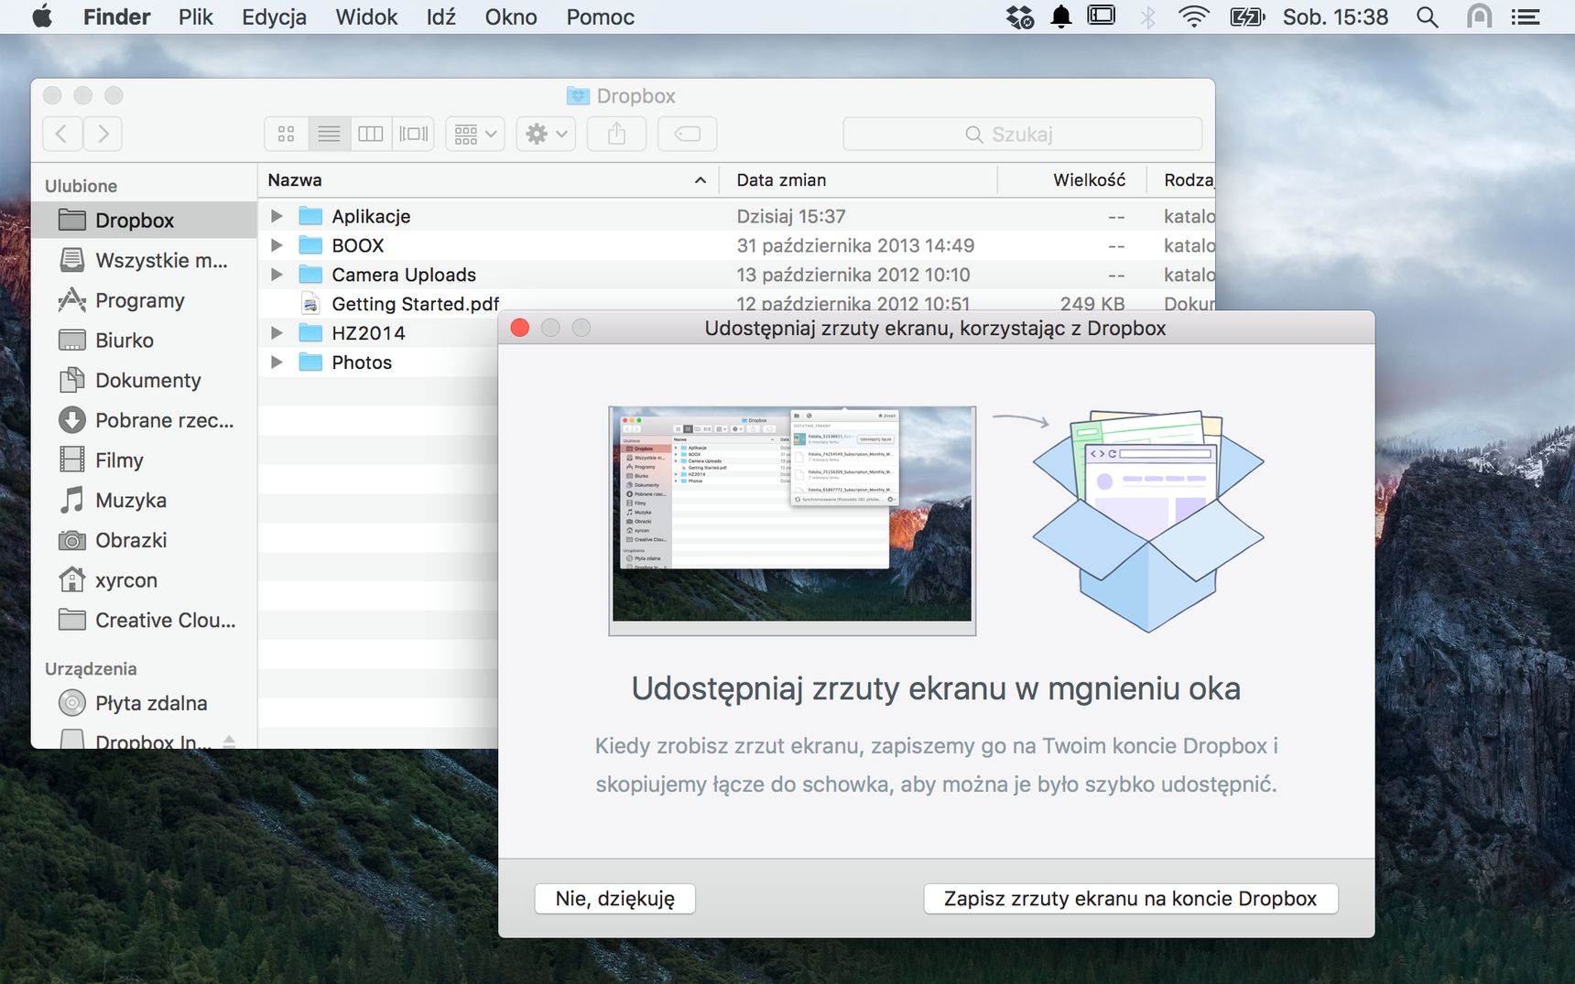Open Muzyka in the sidebar
The height and width of the screenshot is (984, 1575).
click(144, 501)
